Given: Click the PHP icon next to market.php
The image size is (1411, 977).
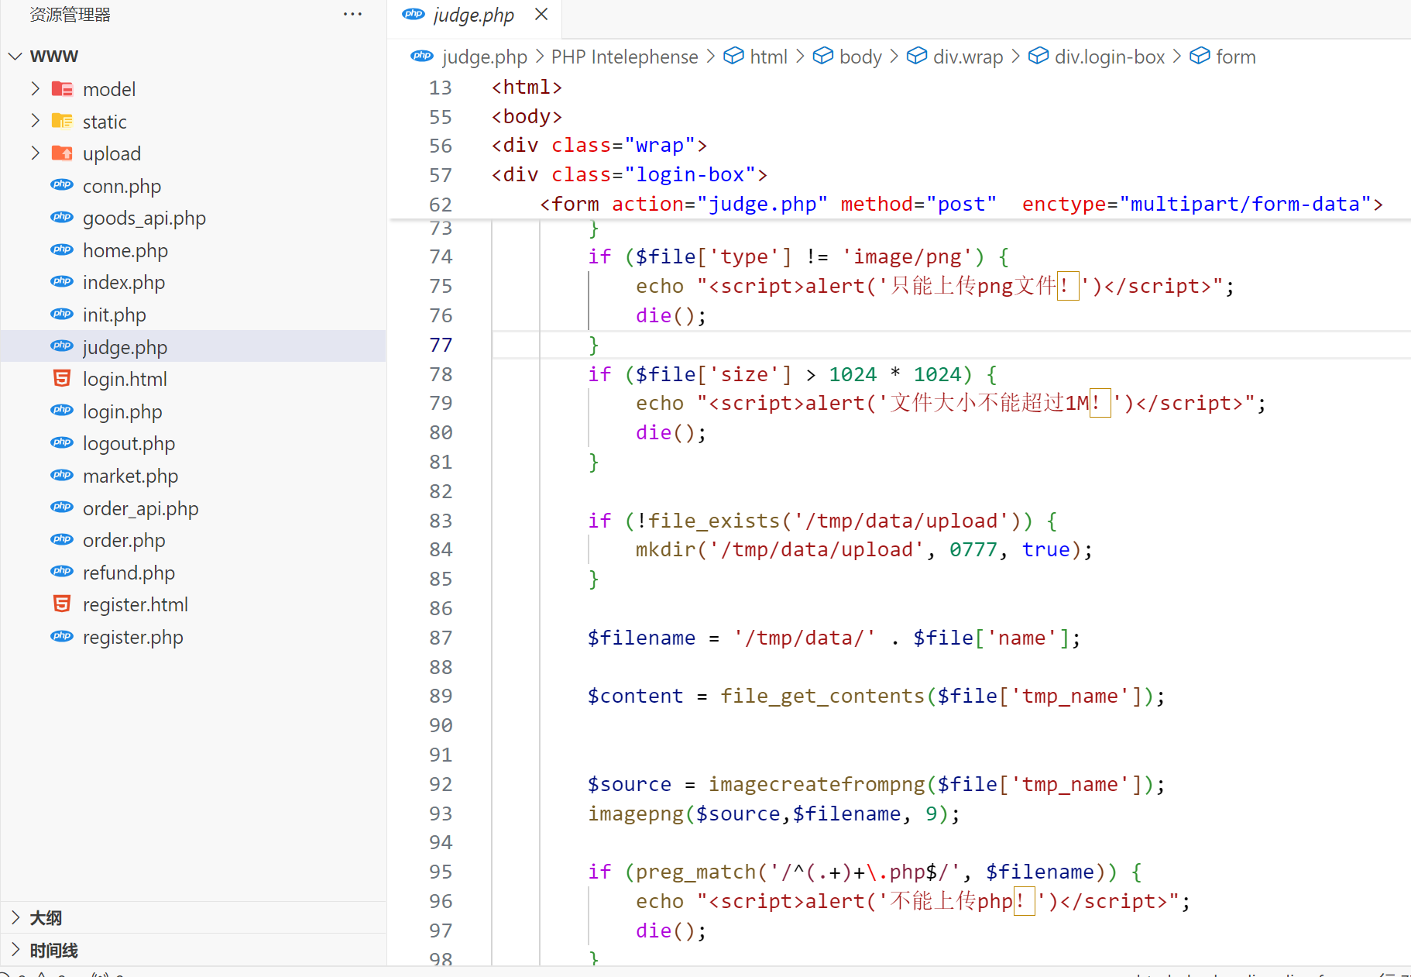Looking at the screenshot, I should (62, 475).
